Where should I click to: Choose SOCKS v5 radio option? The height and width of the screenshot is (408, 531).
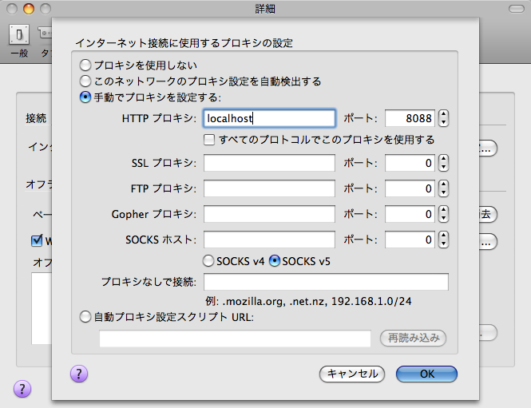275,261
